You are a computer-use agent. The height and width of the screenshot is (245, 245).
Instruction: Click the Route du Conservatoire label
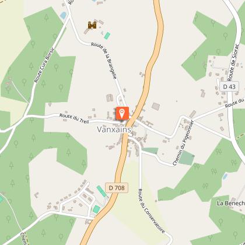tap(151, 211)
